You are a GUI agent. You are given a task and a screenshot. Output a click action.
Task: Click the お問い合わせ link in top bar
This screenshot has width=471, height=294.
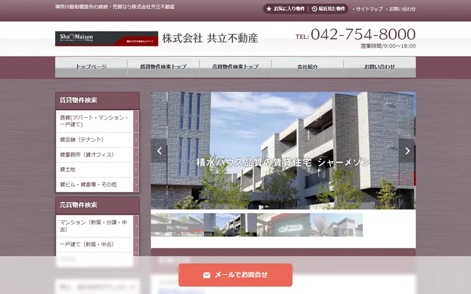coord(401,9)
